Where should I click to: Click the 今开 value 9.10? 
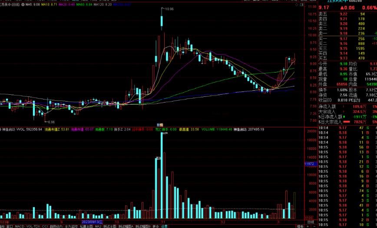(x=343, y=64)
